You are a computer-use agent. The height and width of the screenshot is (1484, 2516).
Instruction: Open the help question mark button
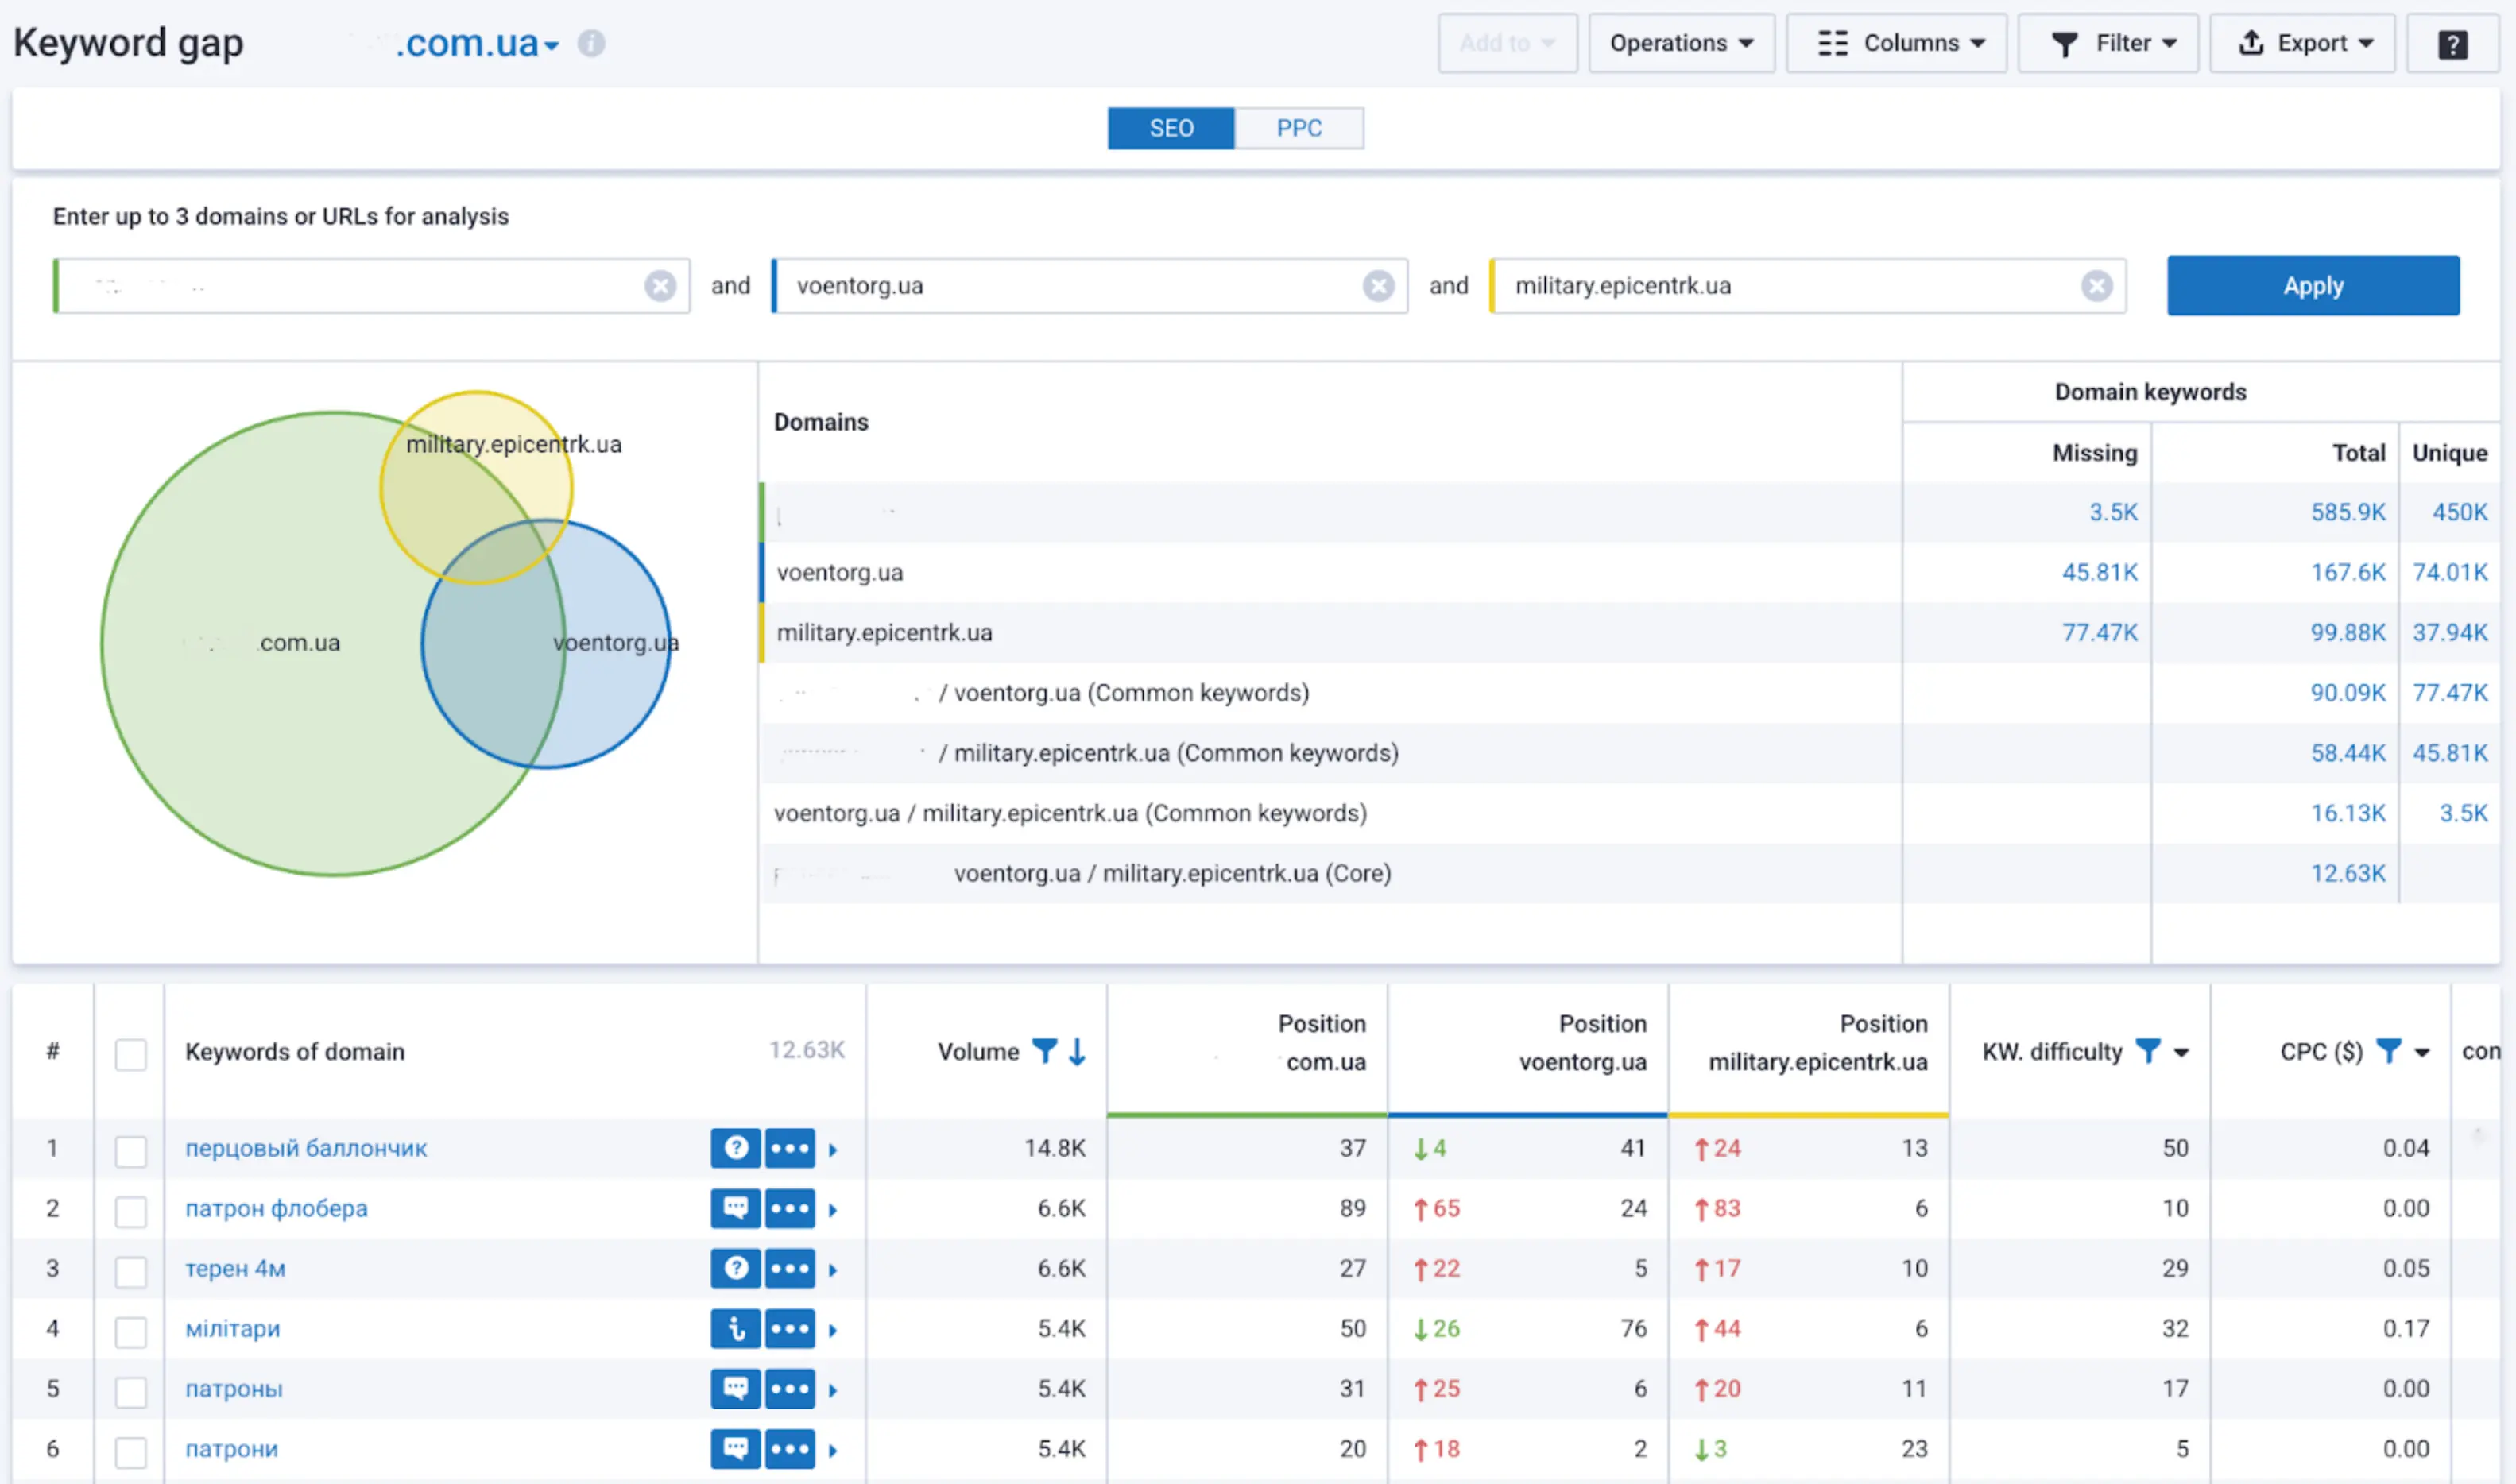(2452, 43)
